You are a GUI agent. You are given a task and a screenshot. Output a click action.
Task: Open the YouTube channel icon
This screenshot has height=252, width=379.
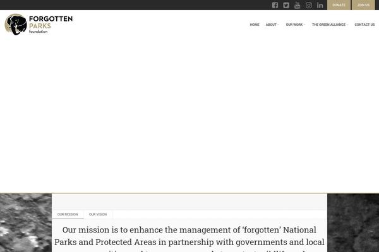298,5
